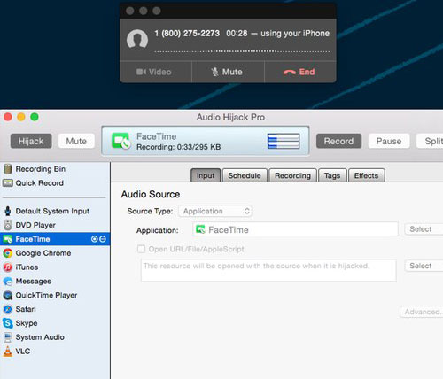The image size is (443, 379).
Task: Select Google Chrome source row
Action: (55, 253)
